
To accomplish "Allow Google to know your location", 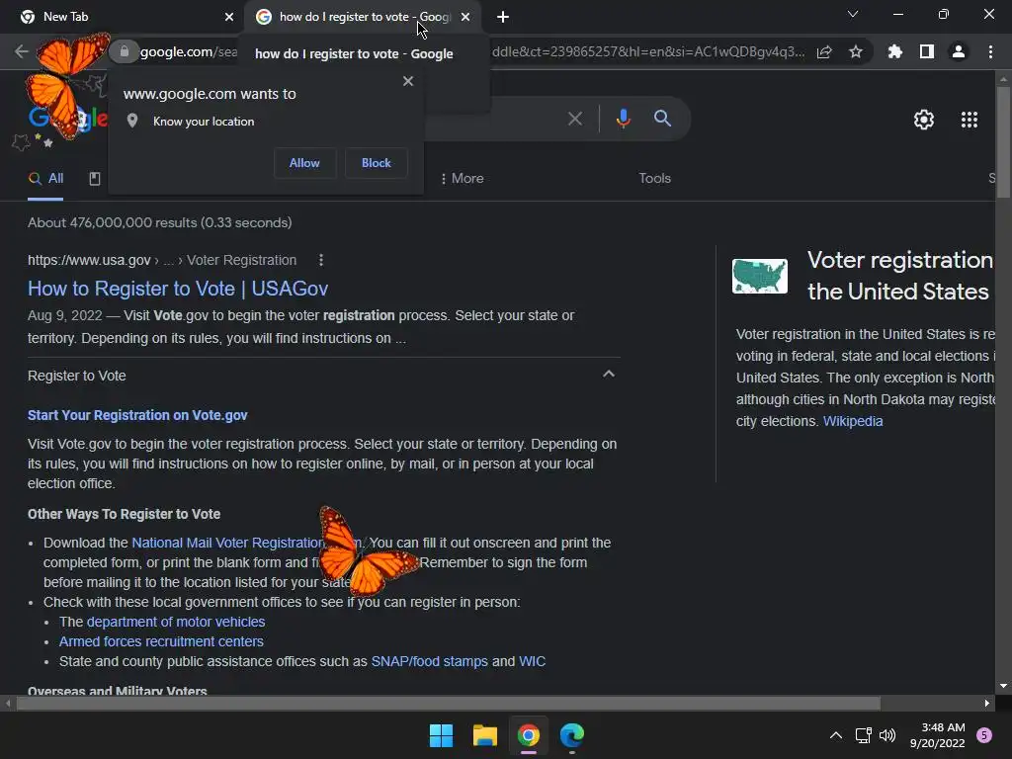I will (x=304, y=163).
